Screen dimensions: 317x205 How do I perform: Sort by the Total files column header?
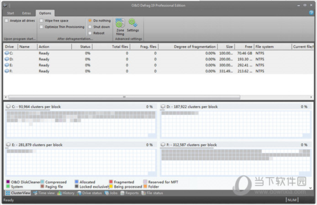tap(111, 46)
